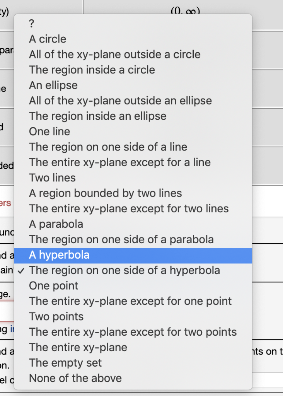Select the "An ellipse" option
283x396 pixels.
coord(53,85)
